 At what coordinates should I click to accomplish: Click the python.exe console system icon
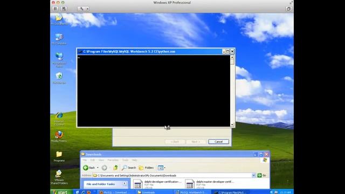[x=80, y=52]
